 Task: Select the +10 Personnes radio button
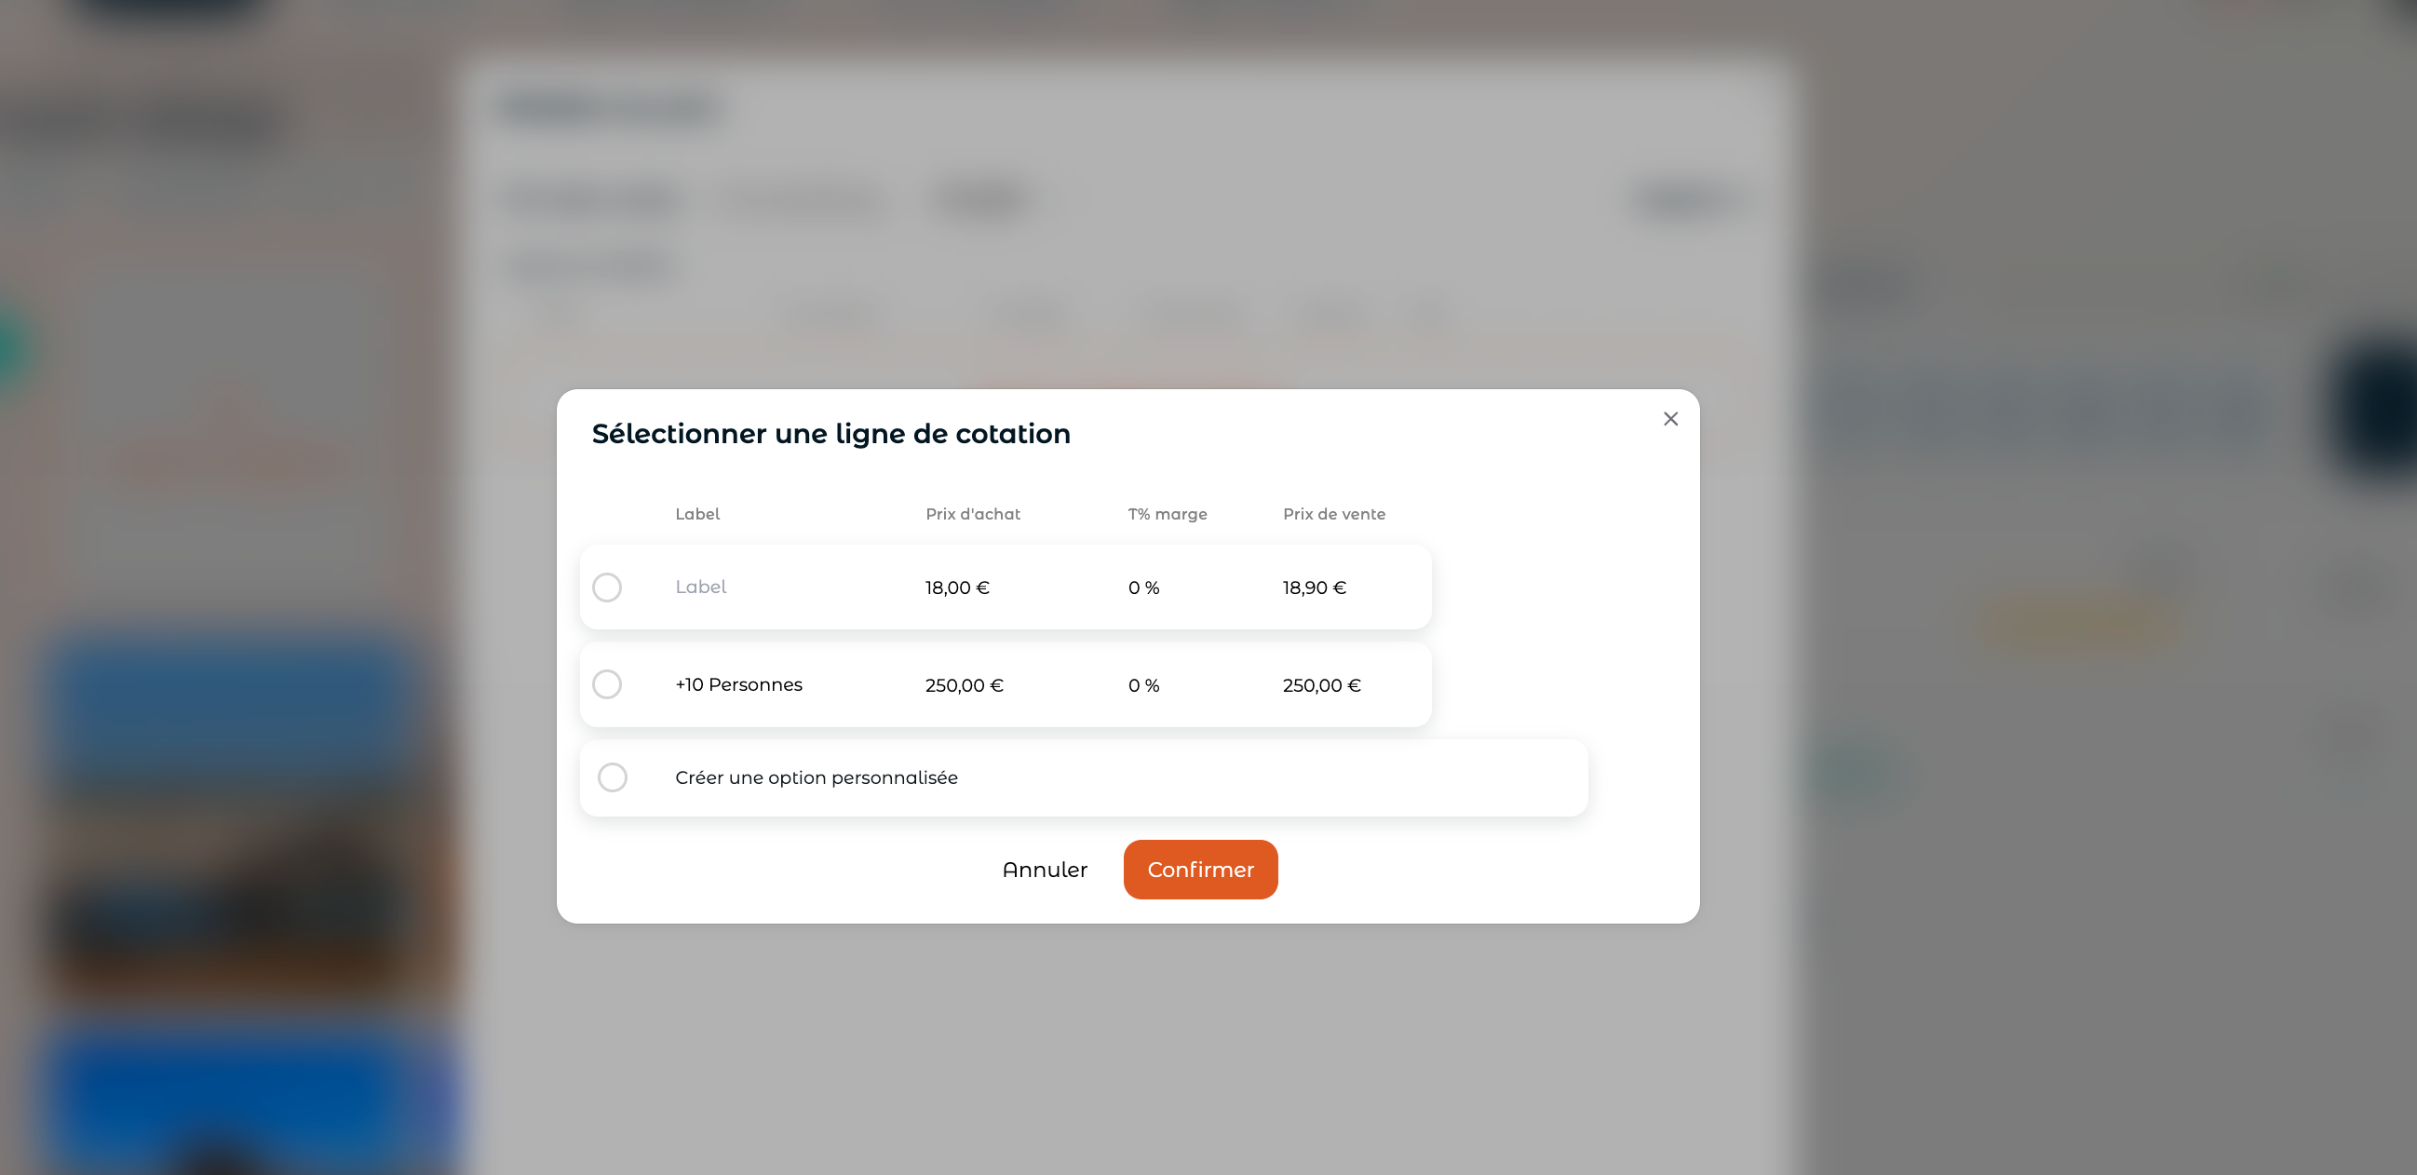click(x=607, y=684)
